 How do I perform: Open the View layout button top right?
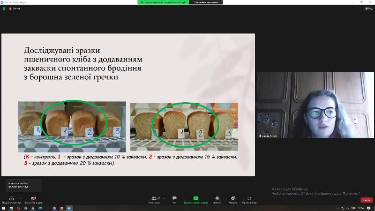(369, 8)
